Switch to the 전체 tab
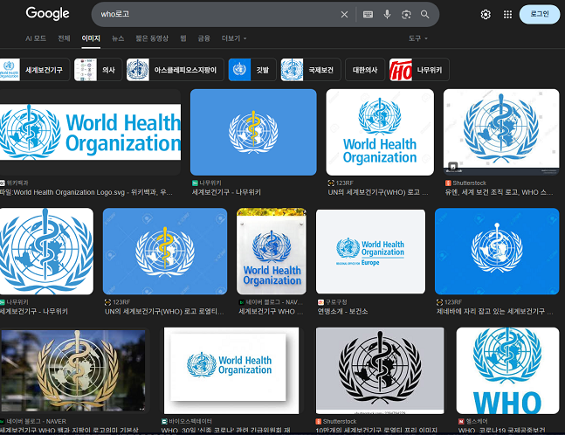The height and width of the screenshot is (435, 565). tap(64, 38)
